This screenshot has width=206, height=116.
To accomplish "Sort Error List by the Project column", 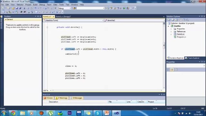I will coord(156,102).
